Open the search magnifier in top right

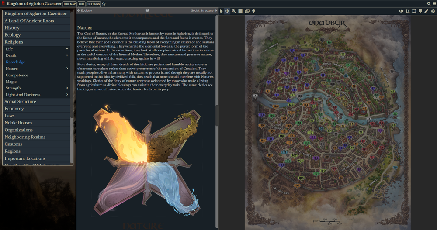(429, 3)
